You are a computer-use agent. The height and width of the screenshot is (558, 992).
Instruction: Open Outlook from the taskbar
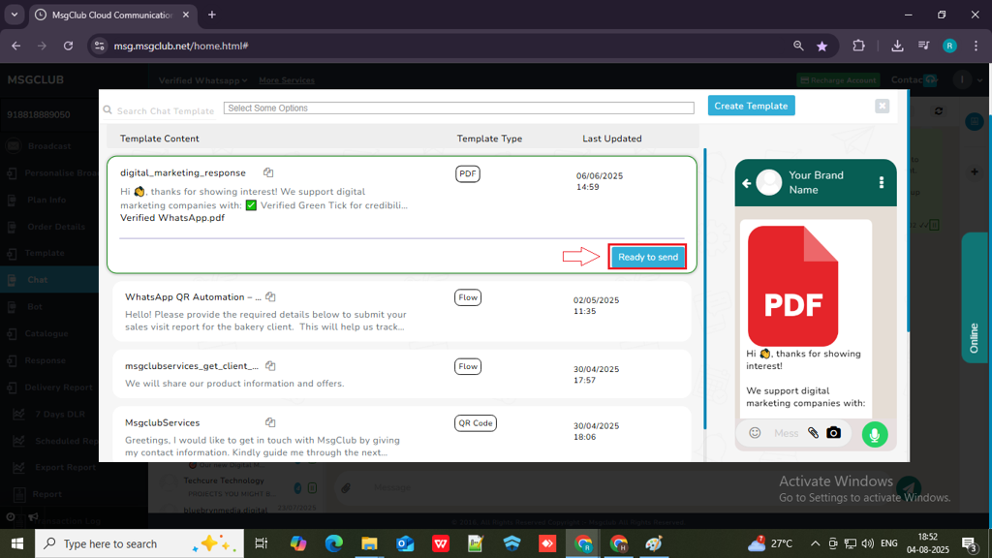coord(405,543)
